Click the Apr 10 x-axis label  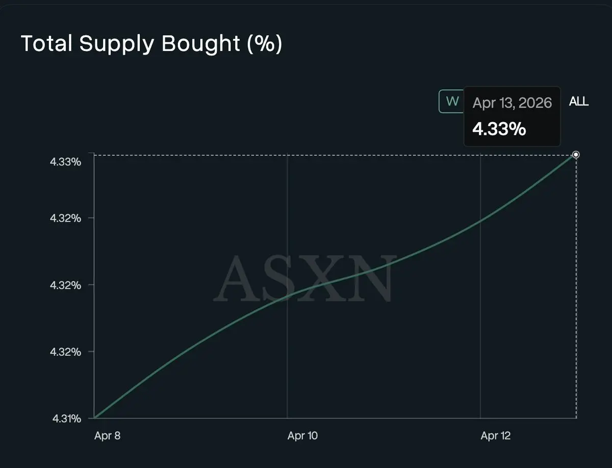click(303, 436)
